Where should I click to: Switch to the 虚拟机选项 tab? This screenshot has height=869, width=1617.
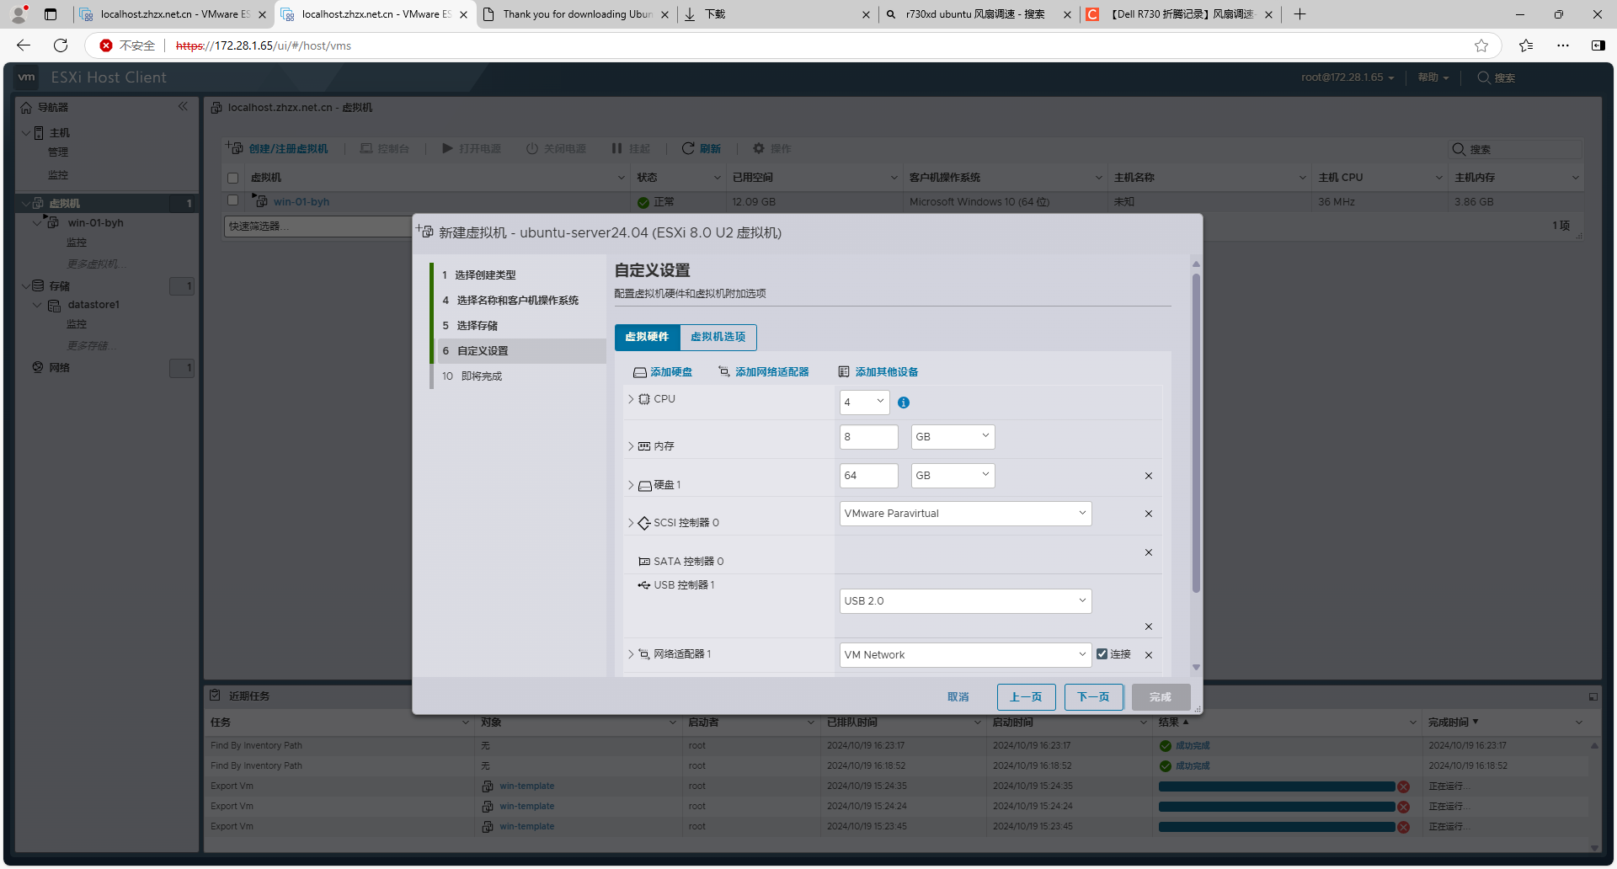click(x=718, y=337)
